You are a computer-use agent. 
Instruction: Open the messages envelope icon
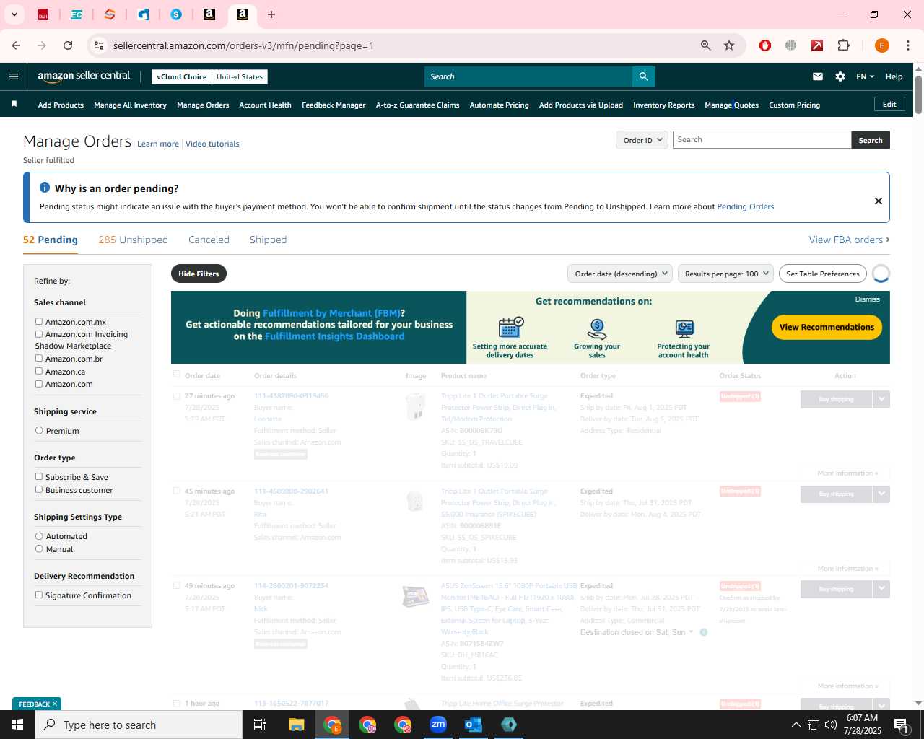(x=818, y=76)
